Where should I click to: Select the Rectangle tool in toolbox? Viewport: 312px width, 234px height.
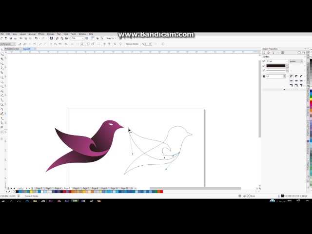point(2,77)
